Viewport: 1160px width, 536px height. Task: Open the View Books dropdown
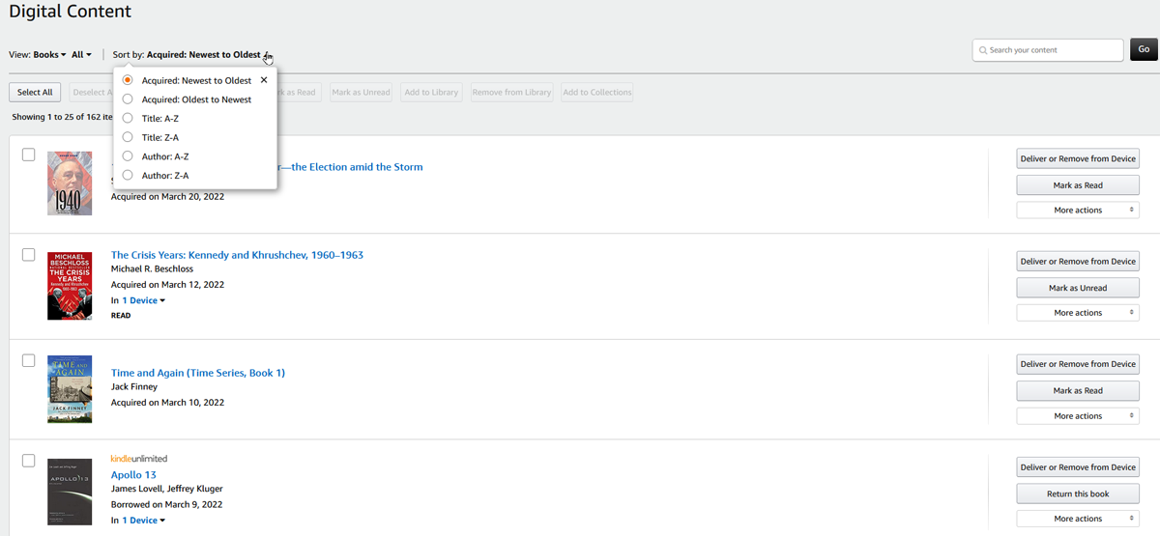pos(49,55)
